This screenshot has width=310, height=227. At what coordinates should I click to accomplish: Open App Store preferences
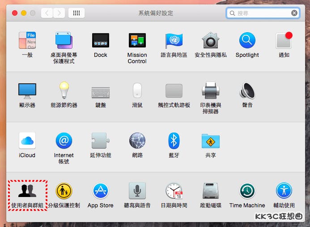101,191
